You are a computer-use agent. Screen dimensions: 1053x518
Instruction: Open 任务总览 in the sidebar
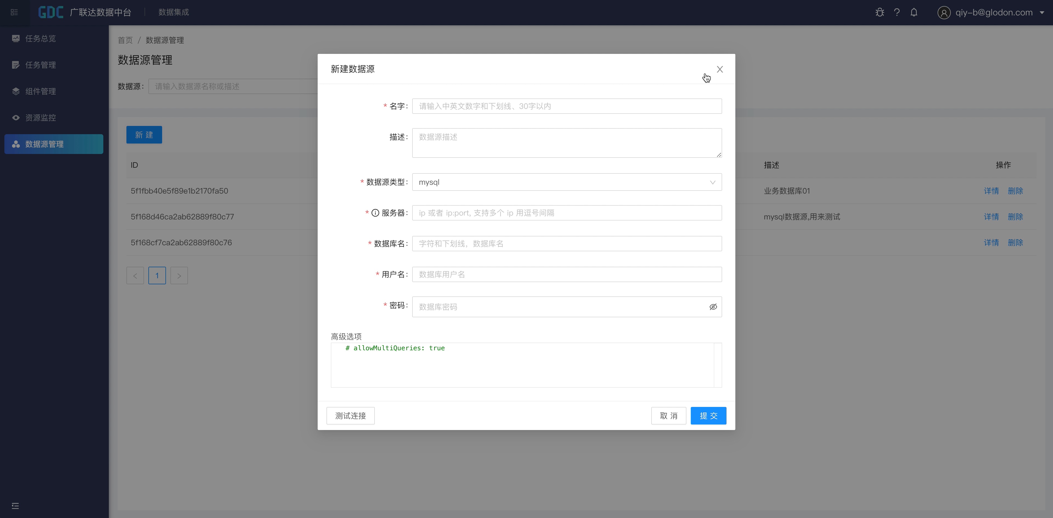[x=40, y=38]
